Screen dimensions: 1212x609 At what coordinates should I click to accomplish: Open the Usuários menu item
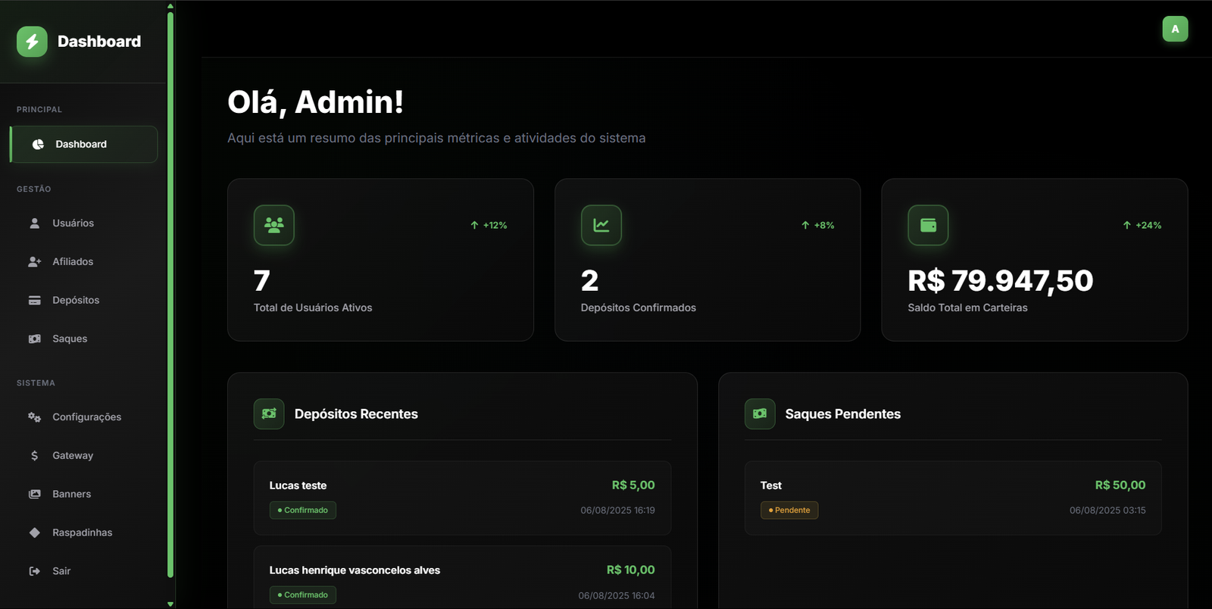[x=73, y=223]
